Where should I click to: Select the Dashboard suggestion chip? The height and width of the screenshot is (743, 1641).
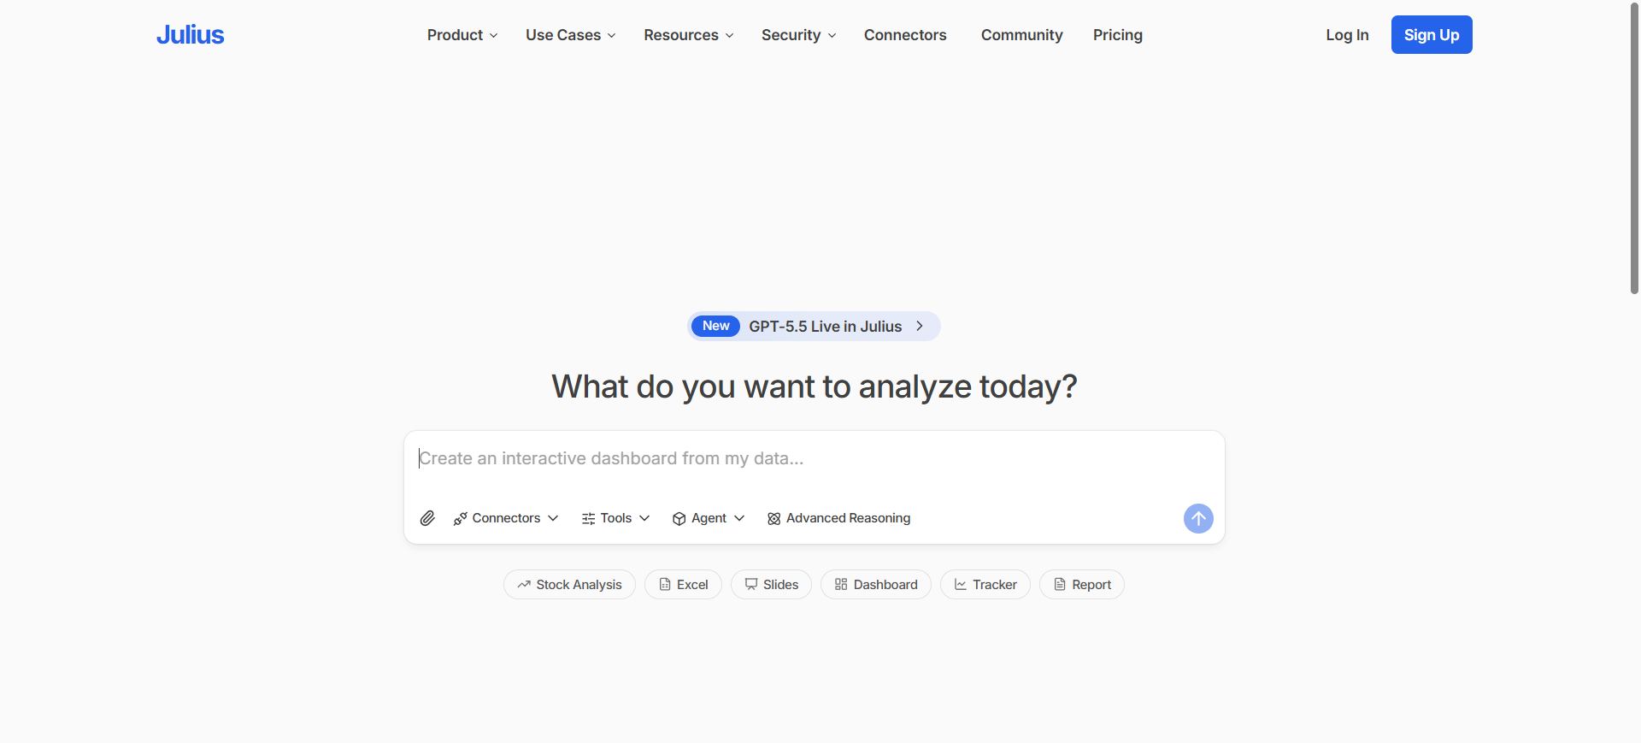876,585
